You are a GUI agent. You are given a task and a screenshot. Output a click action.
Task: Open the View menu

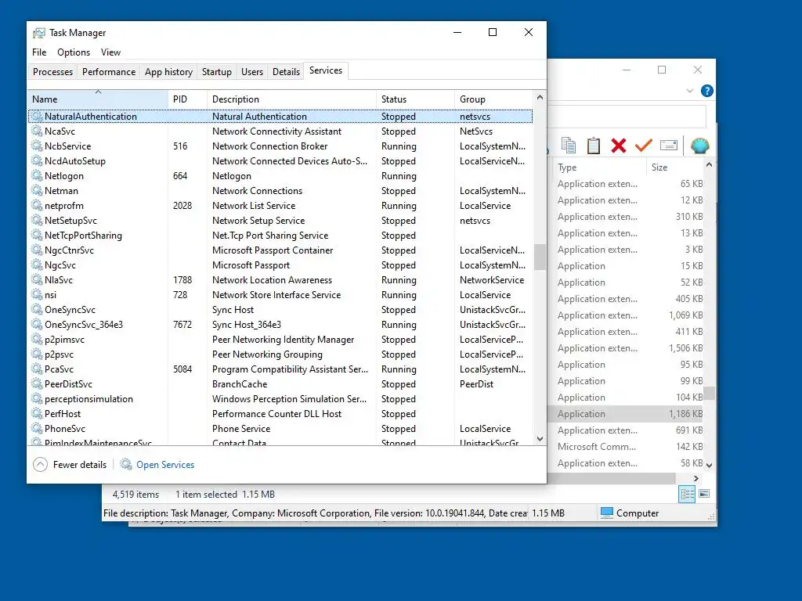(x=110, y=52)
